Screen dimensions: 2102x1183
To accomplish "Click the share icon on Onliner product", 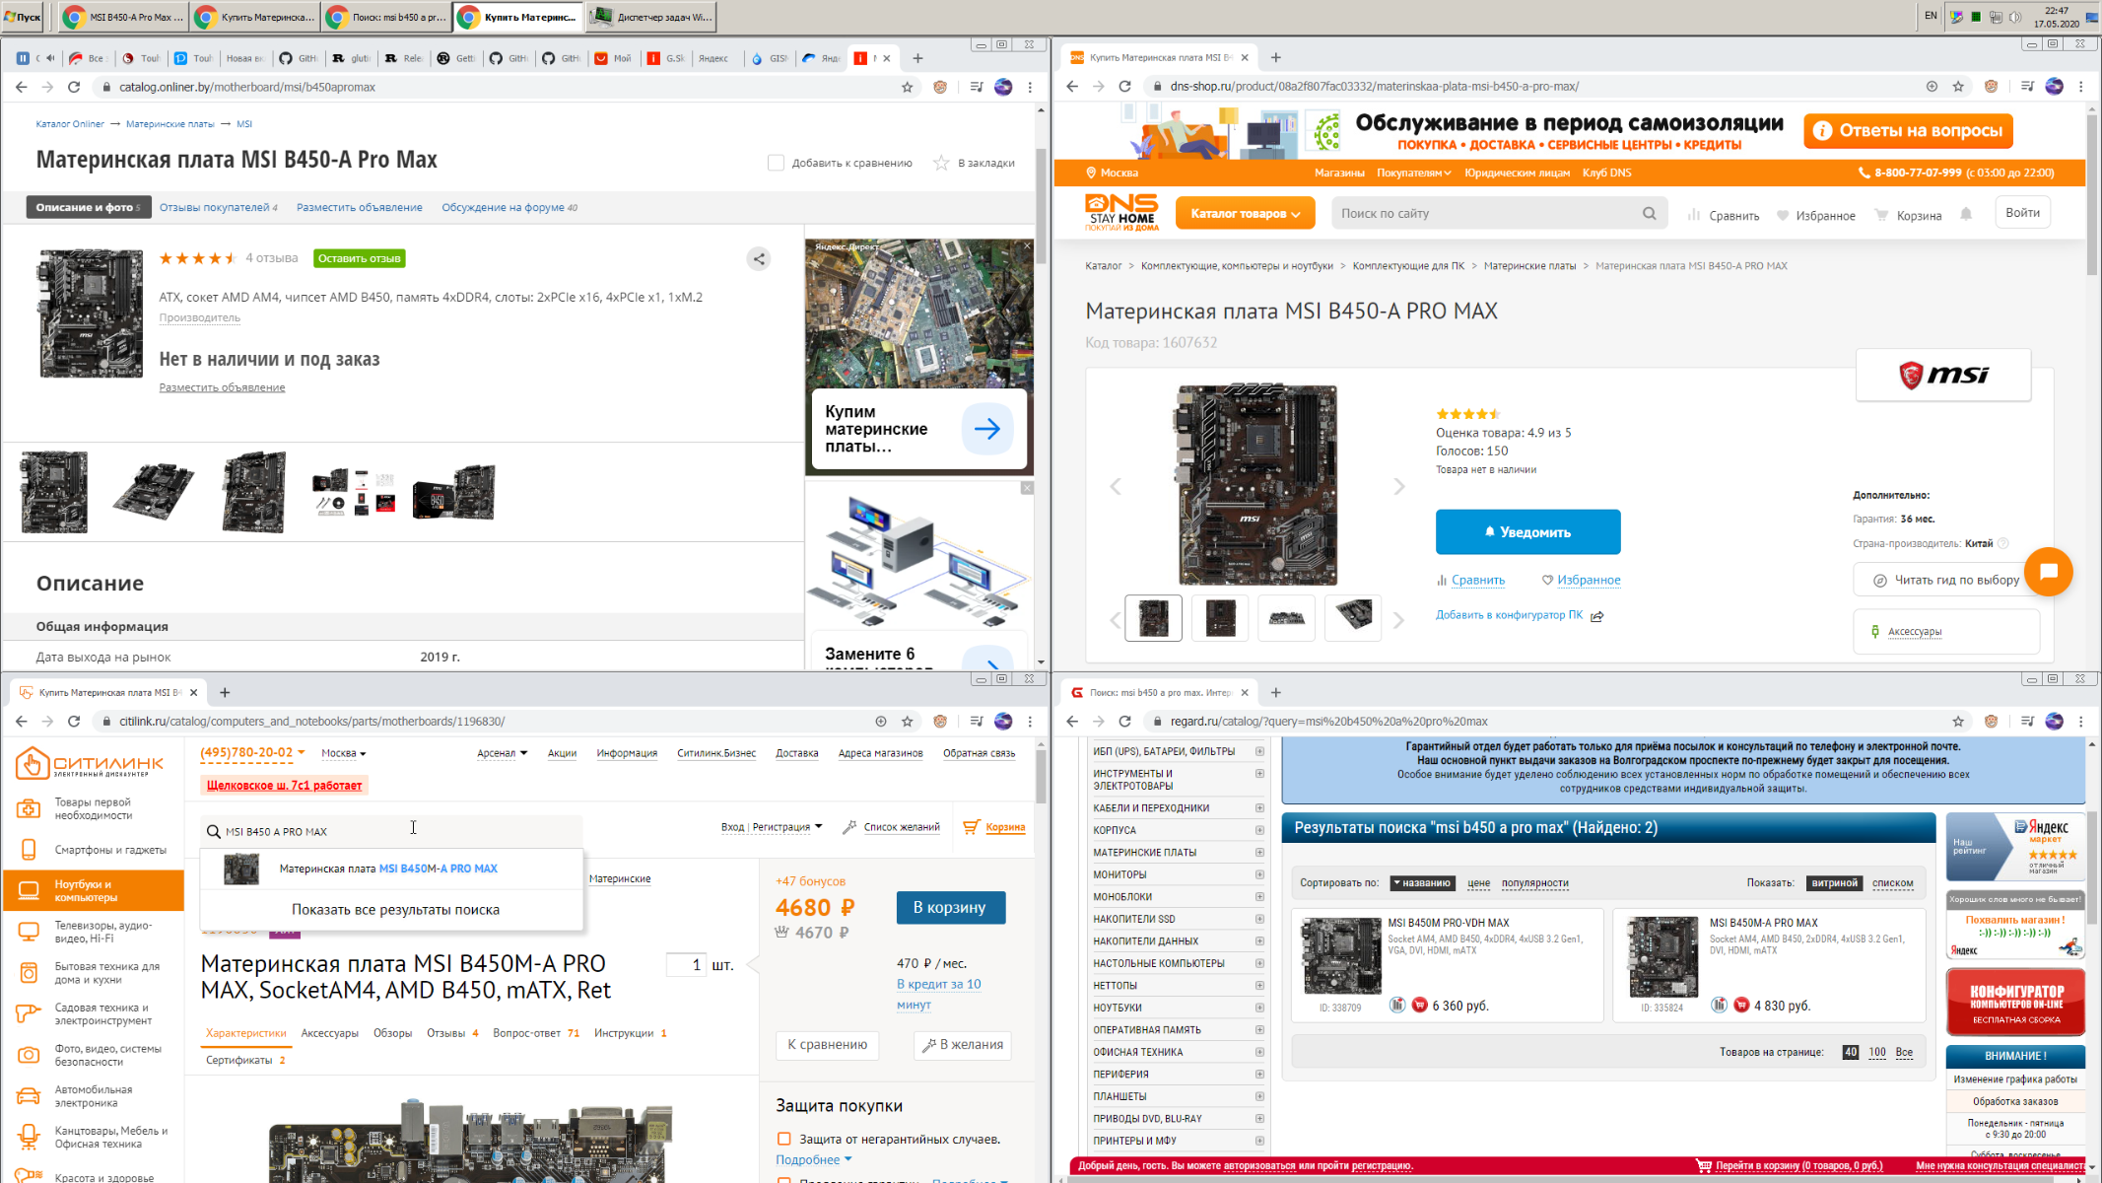I will (x=759, y=259).
